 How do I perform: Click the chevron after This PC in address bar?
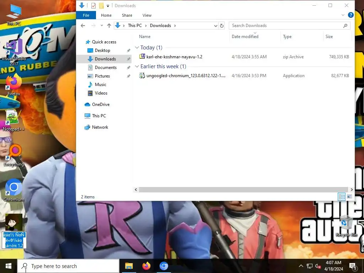(146, 26)
